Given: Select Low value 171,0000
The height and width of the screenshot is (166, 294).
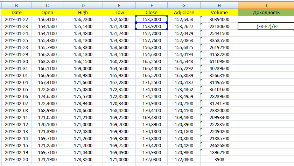Looking at the screenshot, I should pos(119,159).
